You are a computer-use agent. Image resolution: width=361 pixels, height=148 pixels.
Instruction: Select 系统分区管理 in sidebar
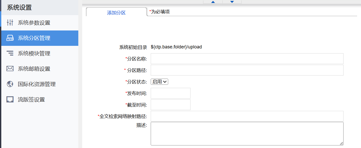(40, 38)
